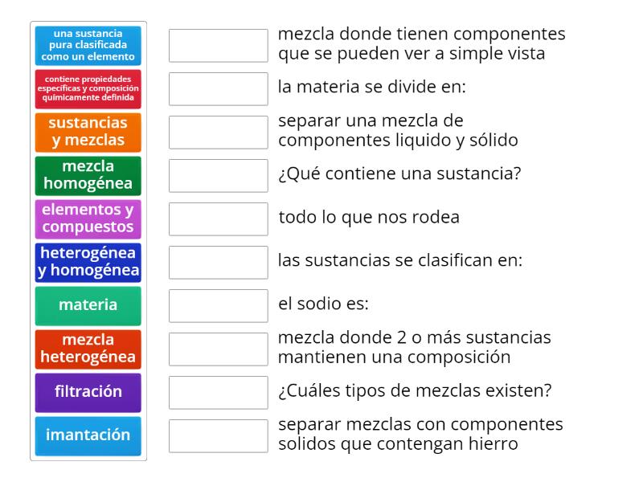Click the purple 'filtración' tile

pyautogui.click(x=88, y=393)
